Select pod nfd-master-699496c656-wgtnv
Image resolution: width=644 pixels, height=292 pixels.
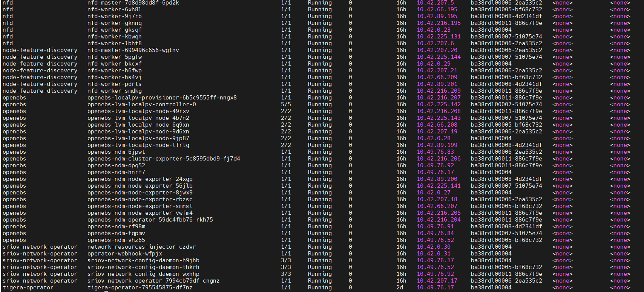[133, 50]
